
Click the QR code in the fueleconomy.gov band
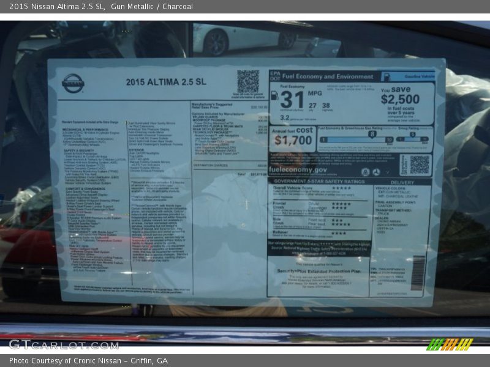coord(420,165)
